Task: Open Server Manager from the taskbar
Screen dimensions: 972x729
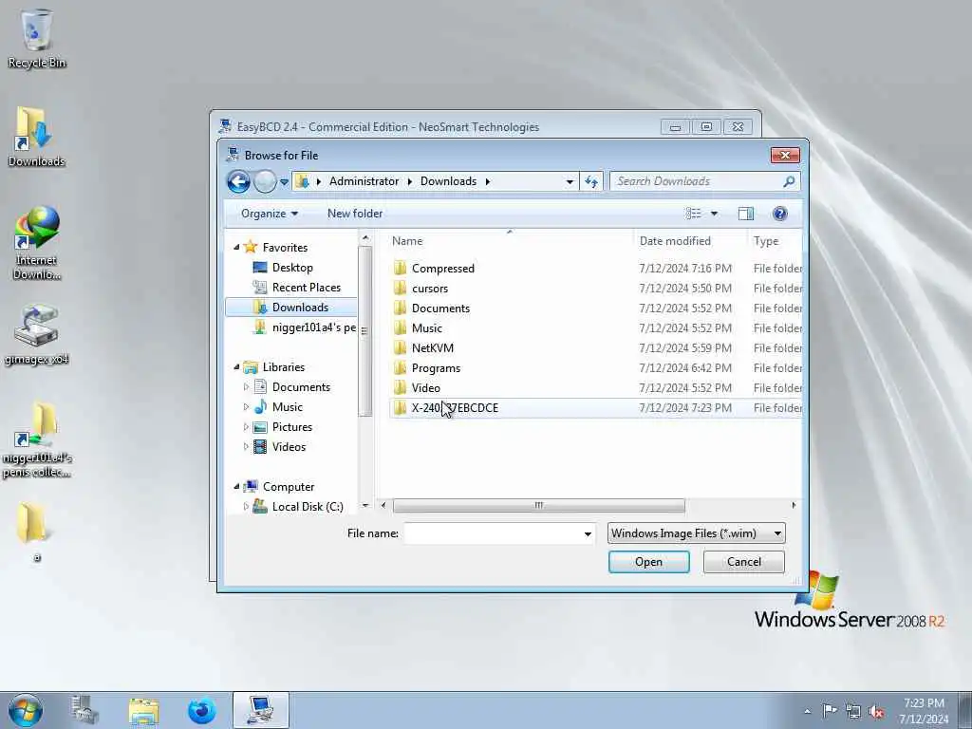Action: (x=84, y=710)
